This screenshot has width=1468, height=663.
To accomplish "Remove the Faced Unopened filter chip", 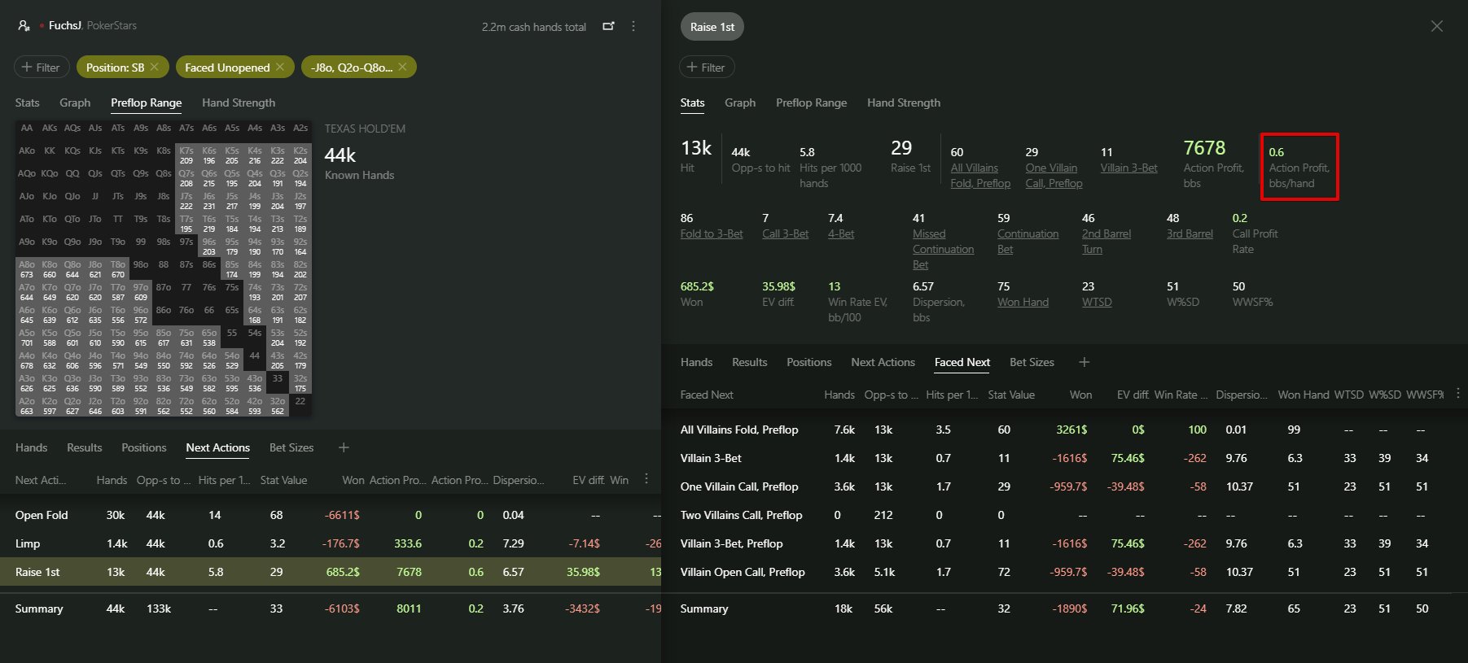I will click(280, 67).
